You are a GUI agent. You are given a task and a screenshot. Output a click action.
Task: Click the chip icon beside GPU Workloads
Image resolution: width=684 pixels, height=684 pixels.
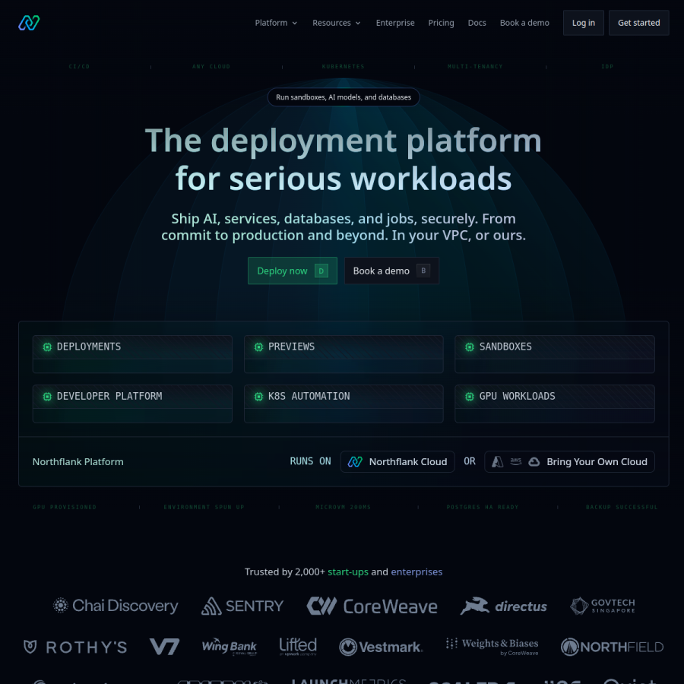470,397
